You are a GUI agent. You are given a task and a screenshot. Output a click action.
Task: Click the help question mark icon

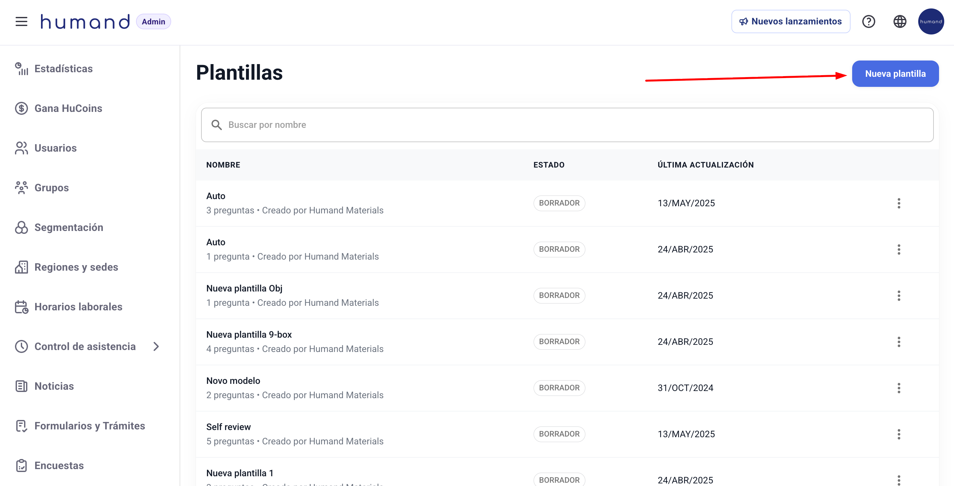pyautogui.click(x=868, y=21)
